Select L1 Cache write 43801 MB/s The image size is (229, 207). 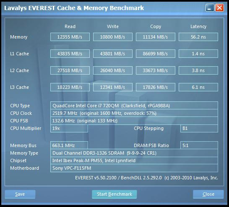tap(113, 54)
